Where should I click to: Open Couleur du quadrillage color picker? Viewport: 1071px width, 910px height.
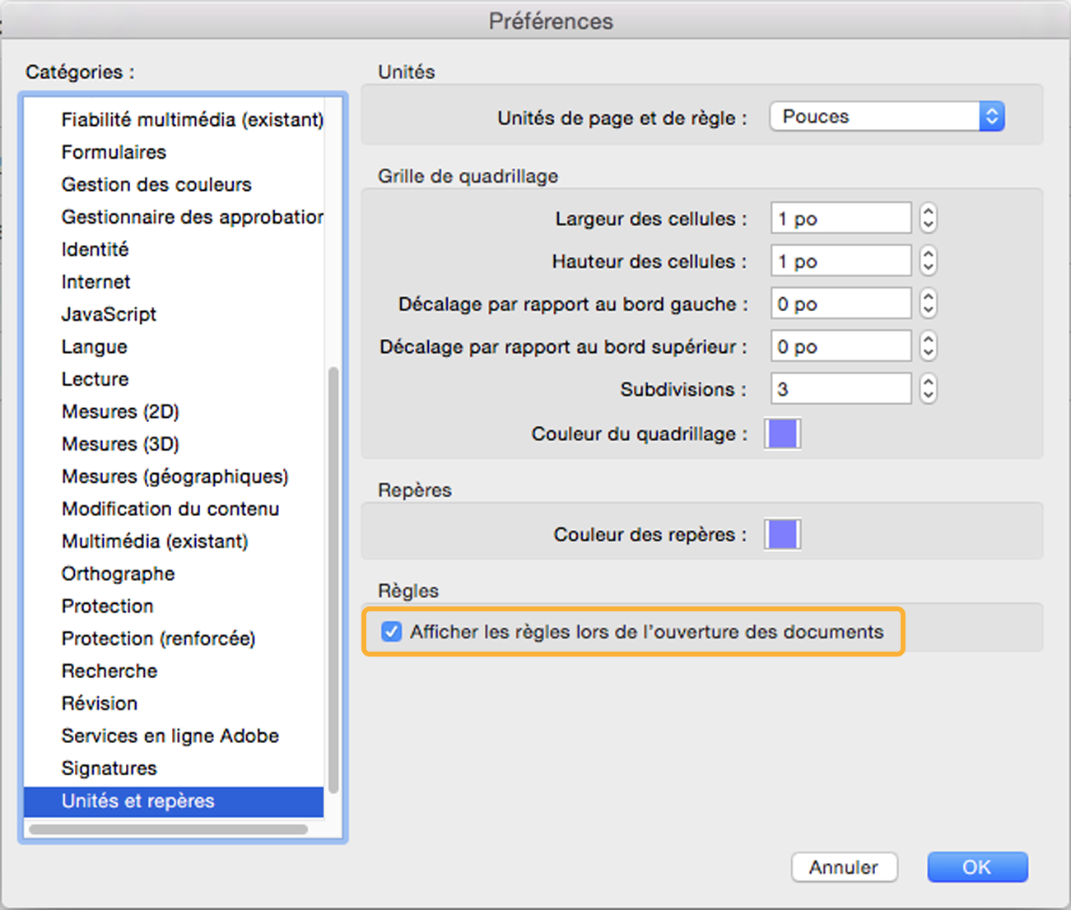click(780, 434)
